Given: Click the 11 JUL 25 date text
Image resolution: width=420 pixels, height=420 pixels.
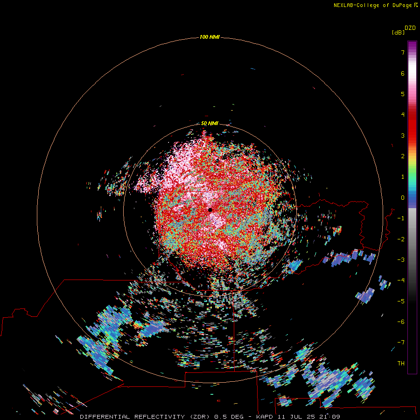Looking at the screenshot, I should [297, 417].
